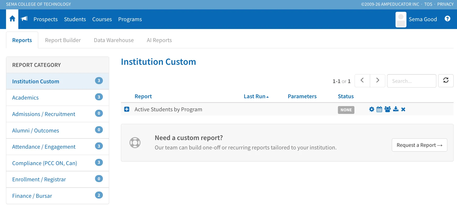
Task: Click the NONE status badge
Action: click(x=346, y=110)
